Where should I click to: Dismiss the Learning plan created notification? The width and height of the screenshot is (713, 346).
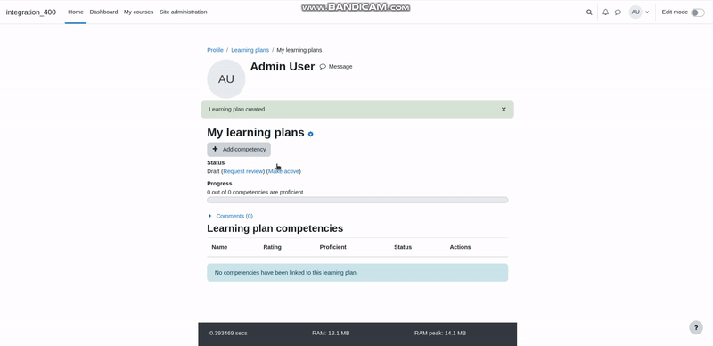pyautogui.click(x=504, y=110)
